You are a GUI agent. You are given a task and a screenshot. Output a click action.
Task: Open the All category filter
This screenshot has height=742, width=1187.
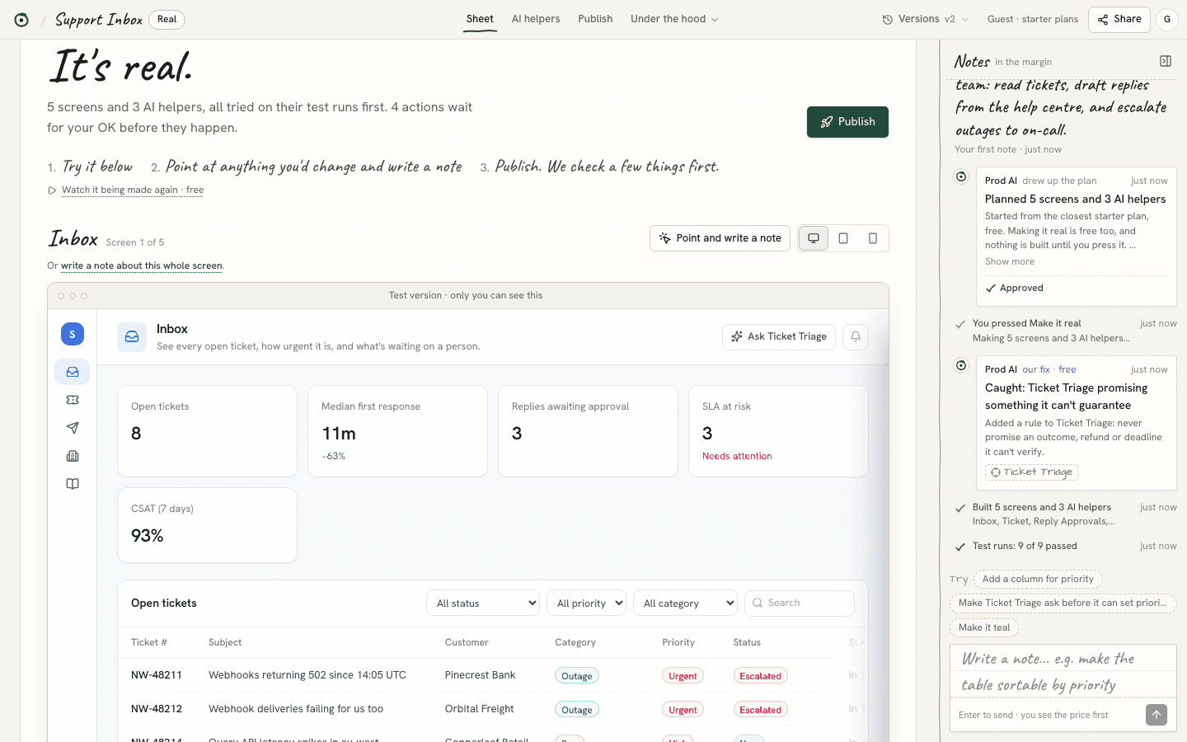[686, 603]
